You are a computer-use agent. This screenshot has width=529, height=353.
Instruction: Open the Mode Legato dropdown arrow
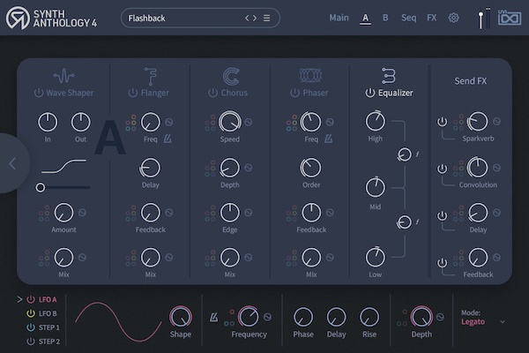click(x=503, y=322)
